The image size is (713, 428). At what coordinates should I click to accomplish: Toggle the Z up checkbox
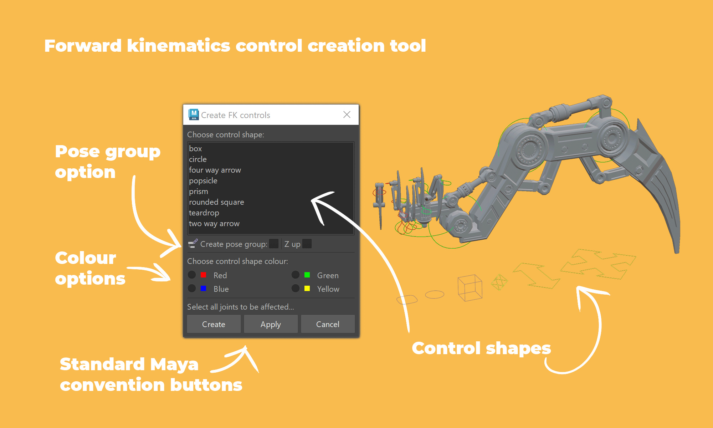point(307,244)
